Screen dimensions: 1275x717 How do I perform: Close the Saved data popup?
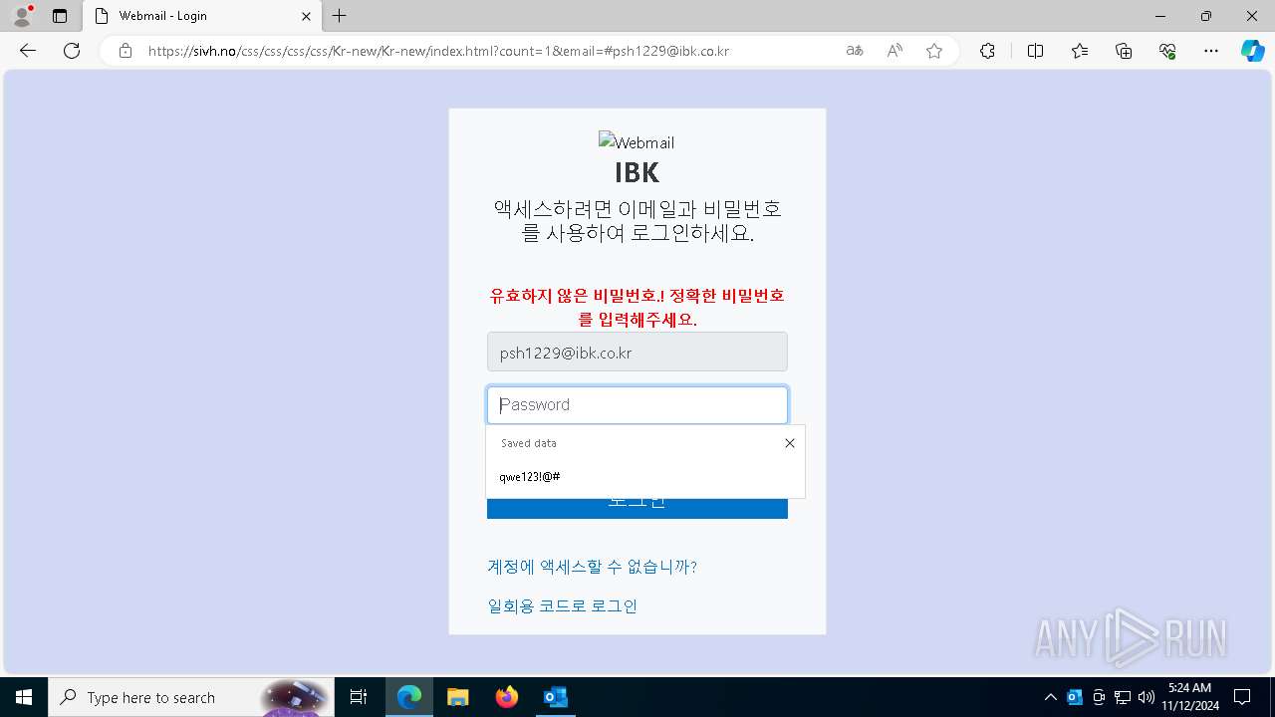[x=790, y=443]
